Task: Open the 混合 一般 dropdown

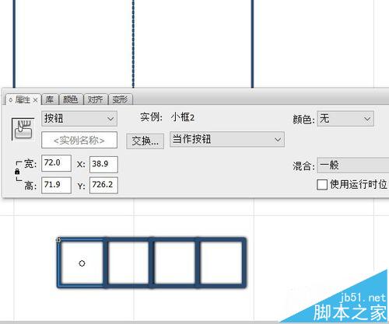Action: coord(353,165)
